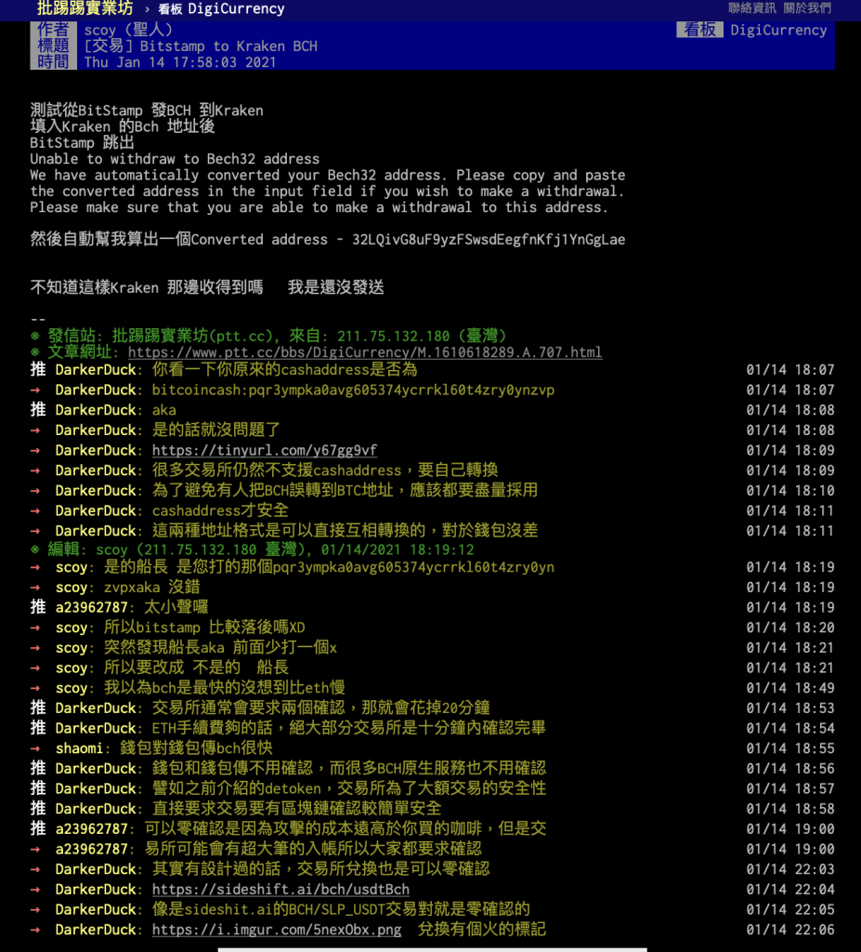Open the tinyurl.com/y67gg9vf link
This screenshot has height=952, width=861.
265,450
